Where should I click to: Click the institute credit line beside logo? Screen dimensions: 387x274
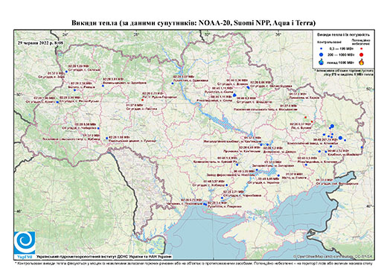[104, 257]
